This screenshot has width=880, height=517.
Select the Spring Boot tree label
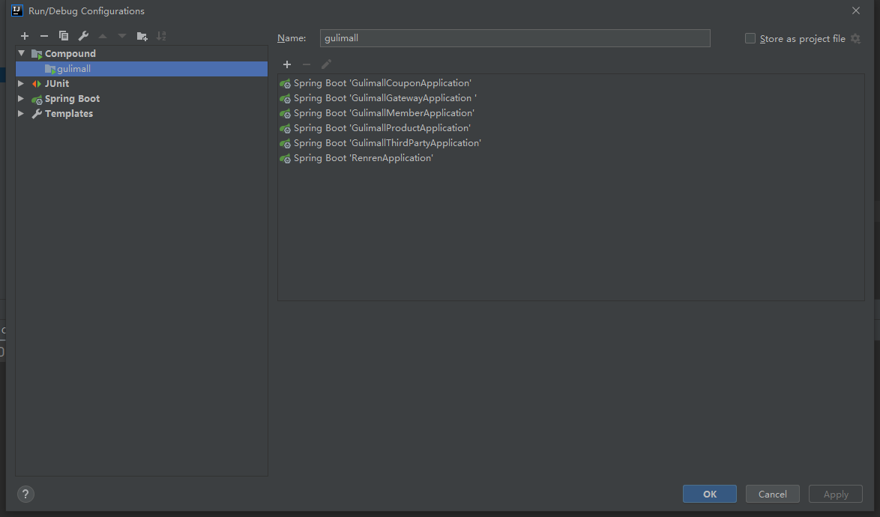(x=73, y=99)
